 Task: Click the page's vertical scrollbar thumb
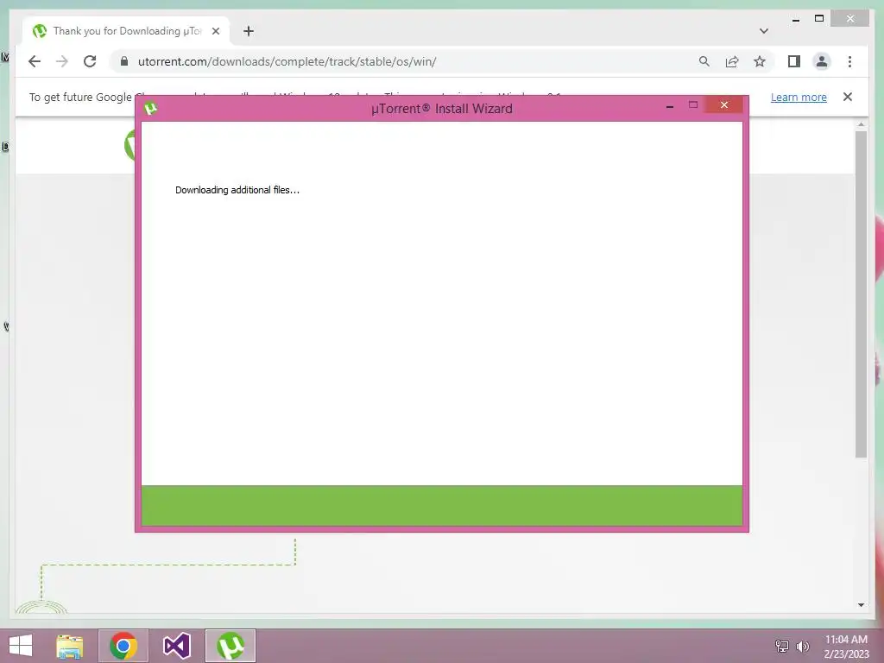[x=861, y=294]
